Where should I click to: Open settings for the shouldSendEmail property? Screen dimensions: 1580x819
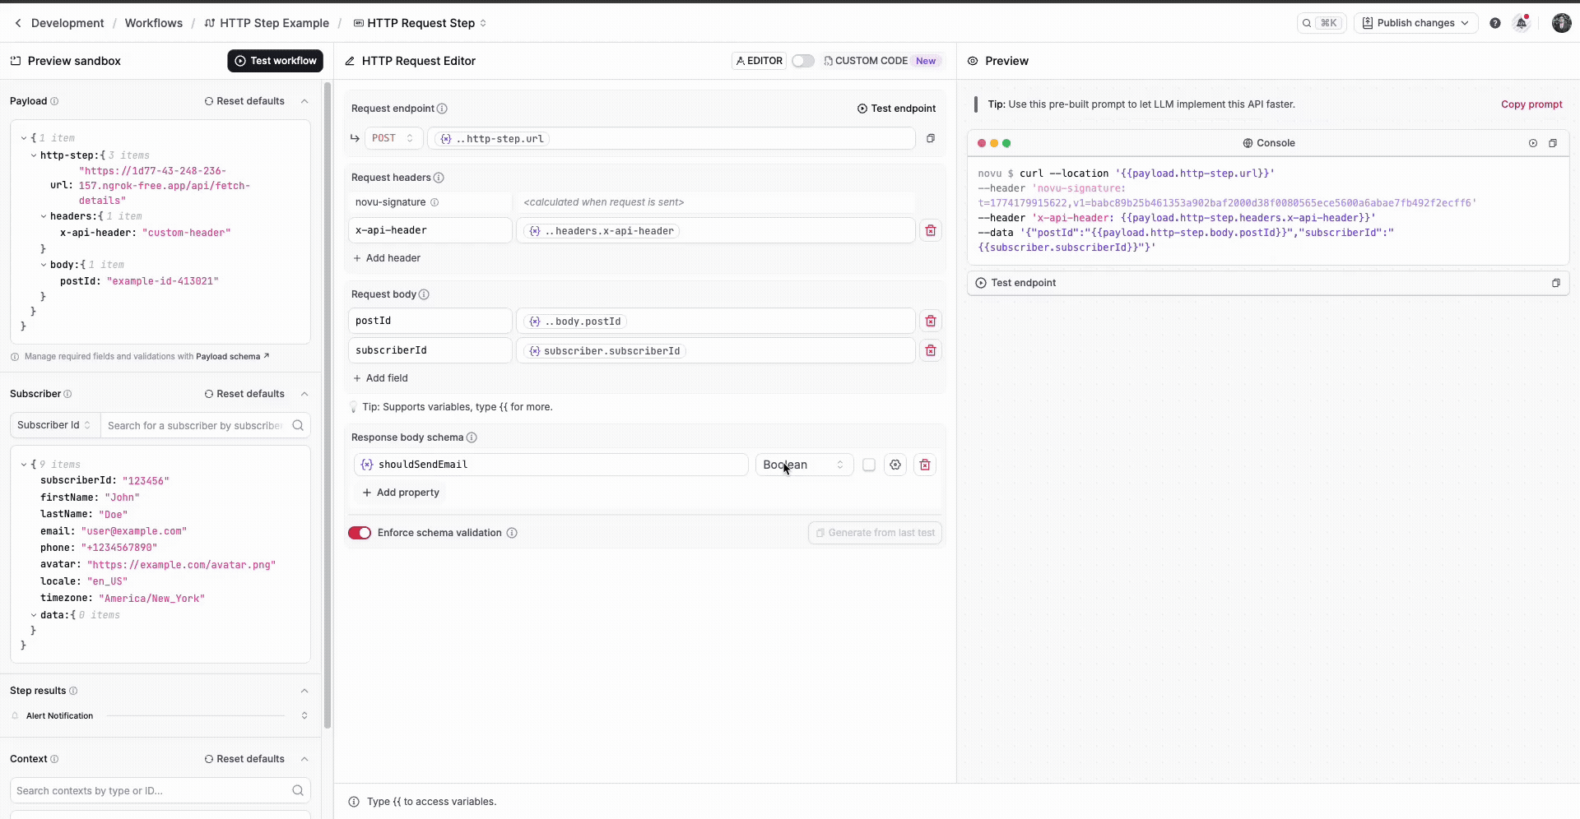(x=895, y=465)
